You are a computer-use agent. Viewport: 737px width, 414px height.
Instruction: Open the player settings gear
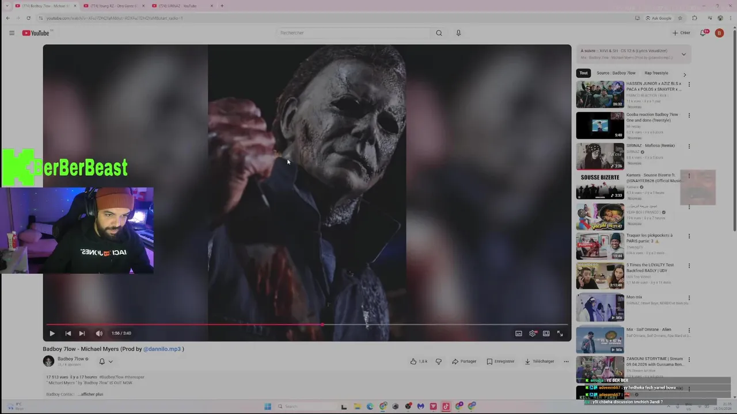[533, 333]
